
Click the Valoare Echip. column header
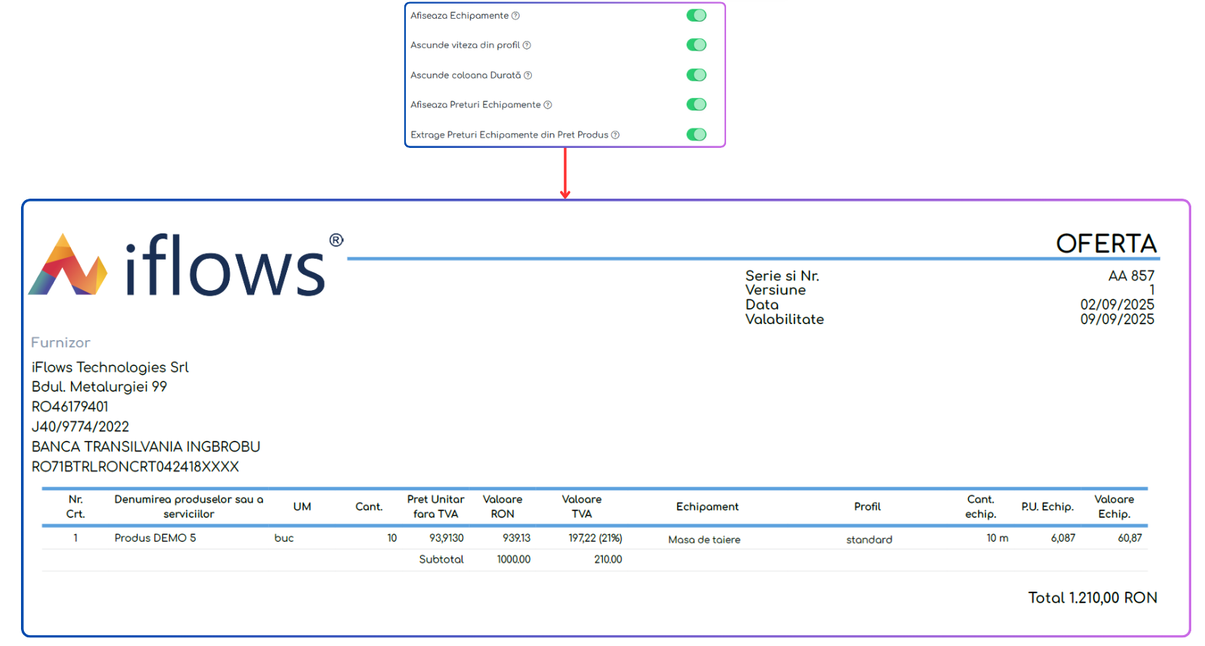1114,507
